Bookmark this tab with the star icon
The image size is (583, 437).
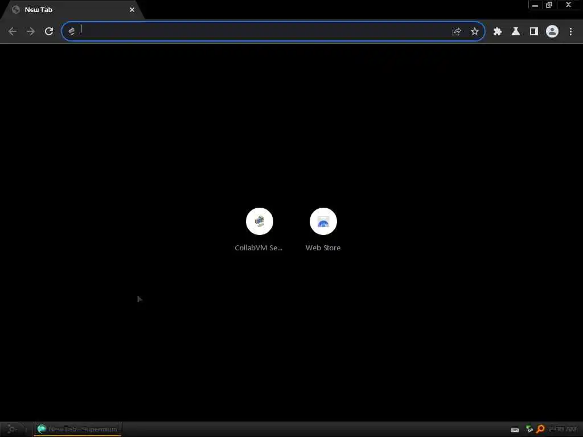(x=475, y=32)
